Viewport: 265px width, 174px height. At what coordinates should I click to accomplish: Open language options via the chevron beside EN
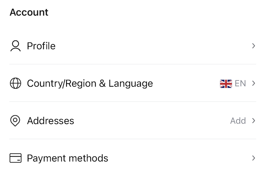(254, 83)
